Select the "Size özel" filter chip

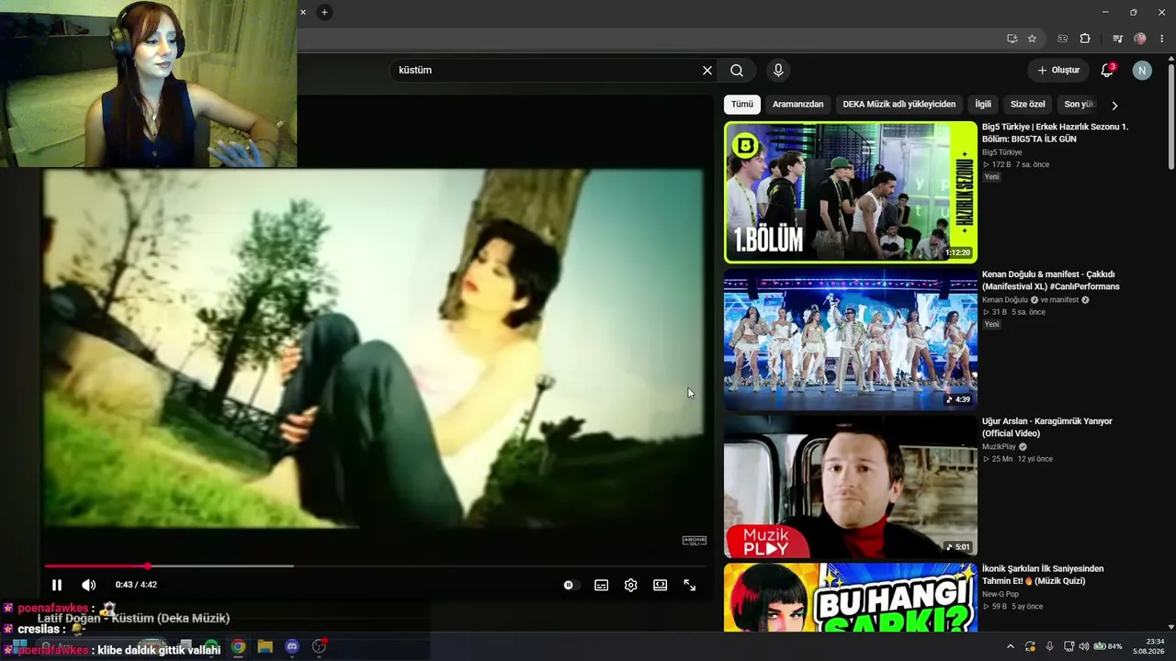pos(1028,105)
